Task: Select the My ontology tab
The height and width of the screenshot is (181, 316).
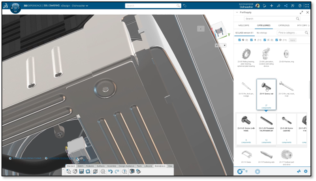Action: click(x=261, y=33)
